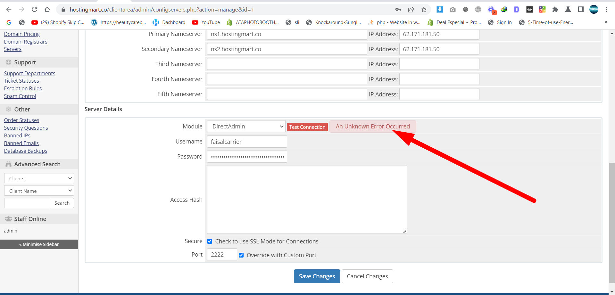This screenshot has width=615, height=295.
Task: Open Banned IPs link
Action: (x=17, y=135)
